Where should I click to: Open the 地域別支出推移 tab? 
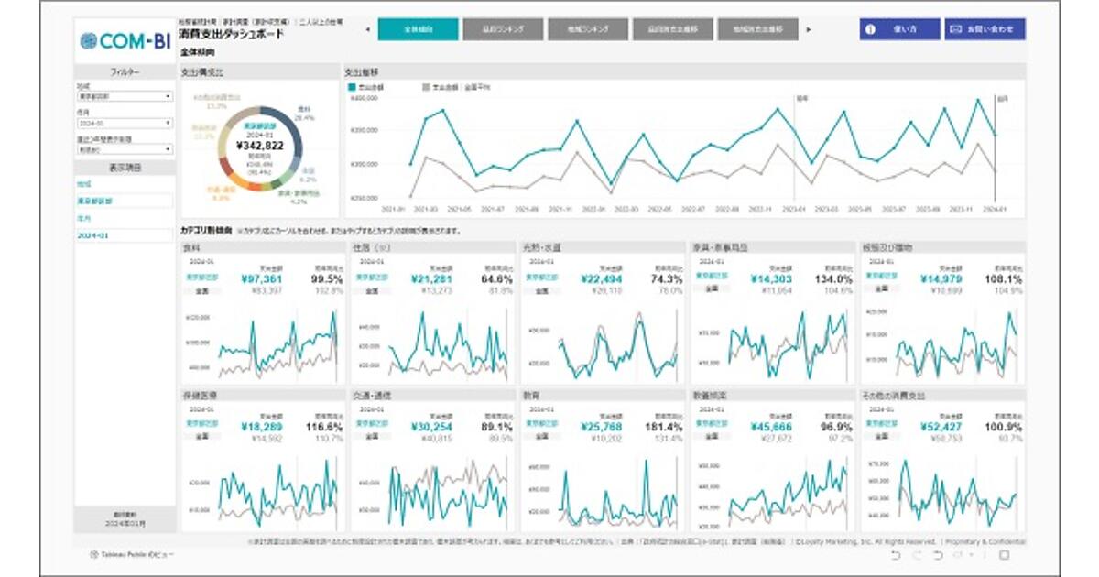coord(757,29)
